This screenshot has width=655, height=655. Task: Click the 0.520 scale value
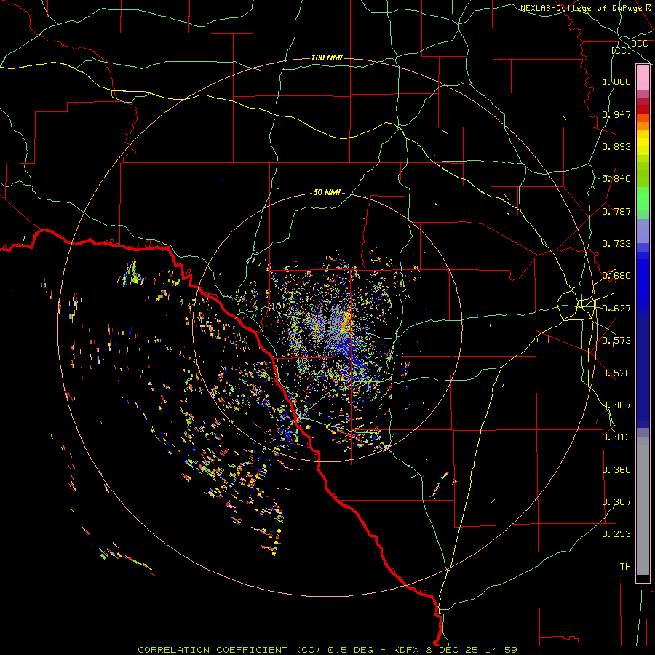tap(616, 373)
